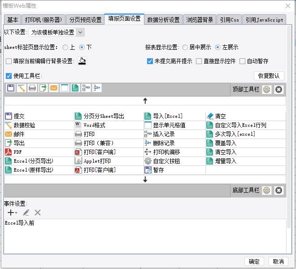Select the 清空 eraser tool item

pyautogui.click(x=246, y=116)
